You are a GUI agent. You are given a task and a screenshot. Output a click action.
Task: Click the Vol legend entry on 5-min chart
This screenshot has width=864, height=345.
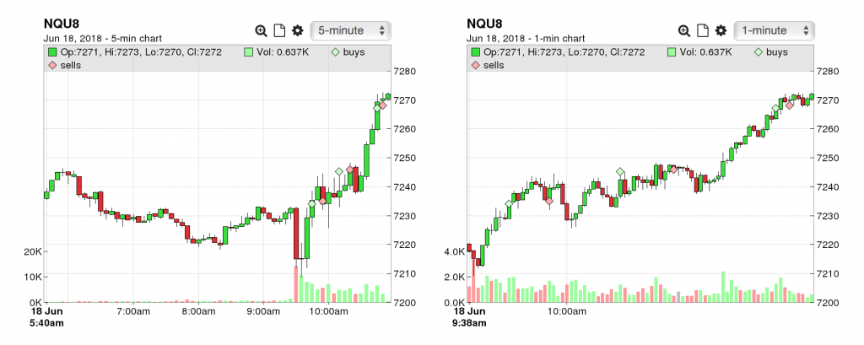point(277,52)
